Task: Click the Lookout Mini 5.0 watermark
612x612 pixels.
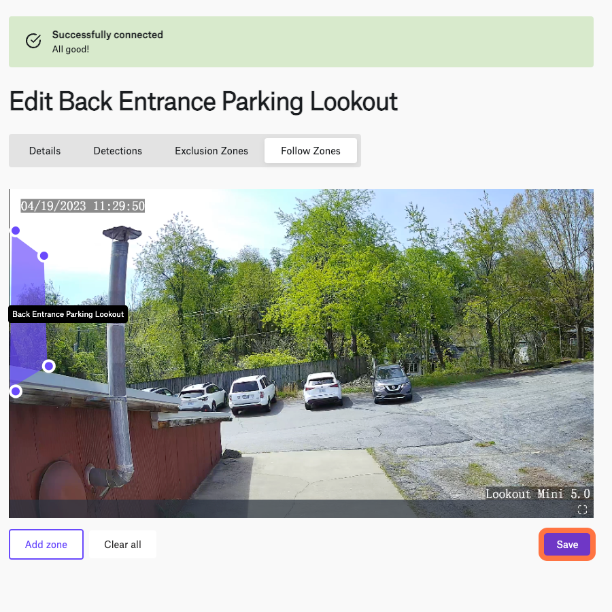Action: [x=537, y=494]
